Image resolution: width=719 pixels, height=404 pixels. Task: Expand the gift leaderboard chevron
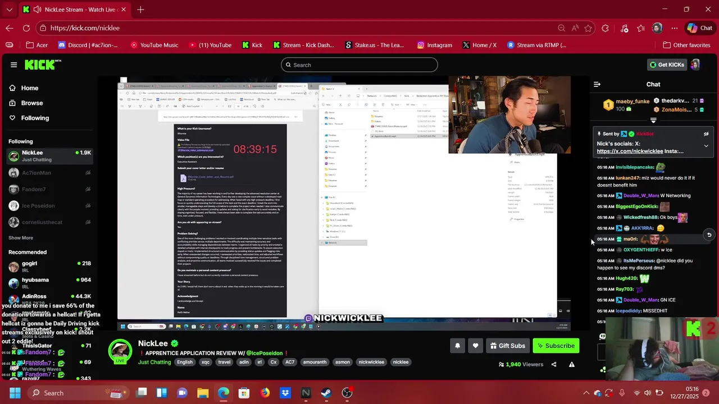(x=653, y=120)
